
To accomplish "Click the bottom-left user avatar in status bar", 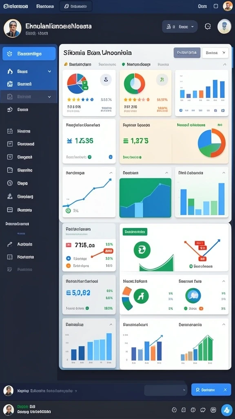I will [8, 410].
